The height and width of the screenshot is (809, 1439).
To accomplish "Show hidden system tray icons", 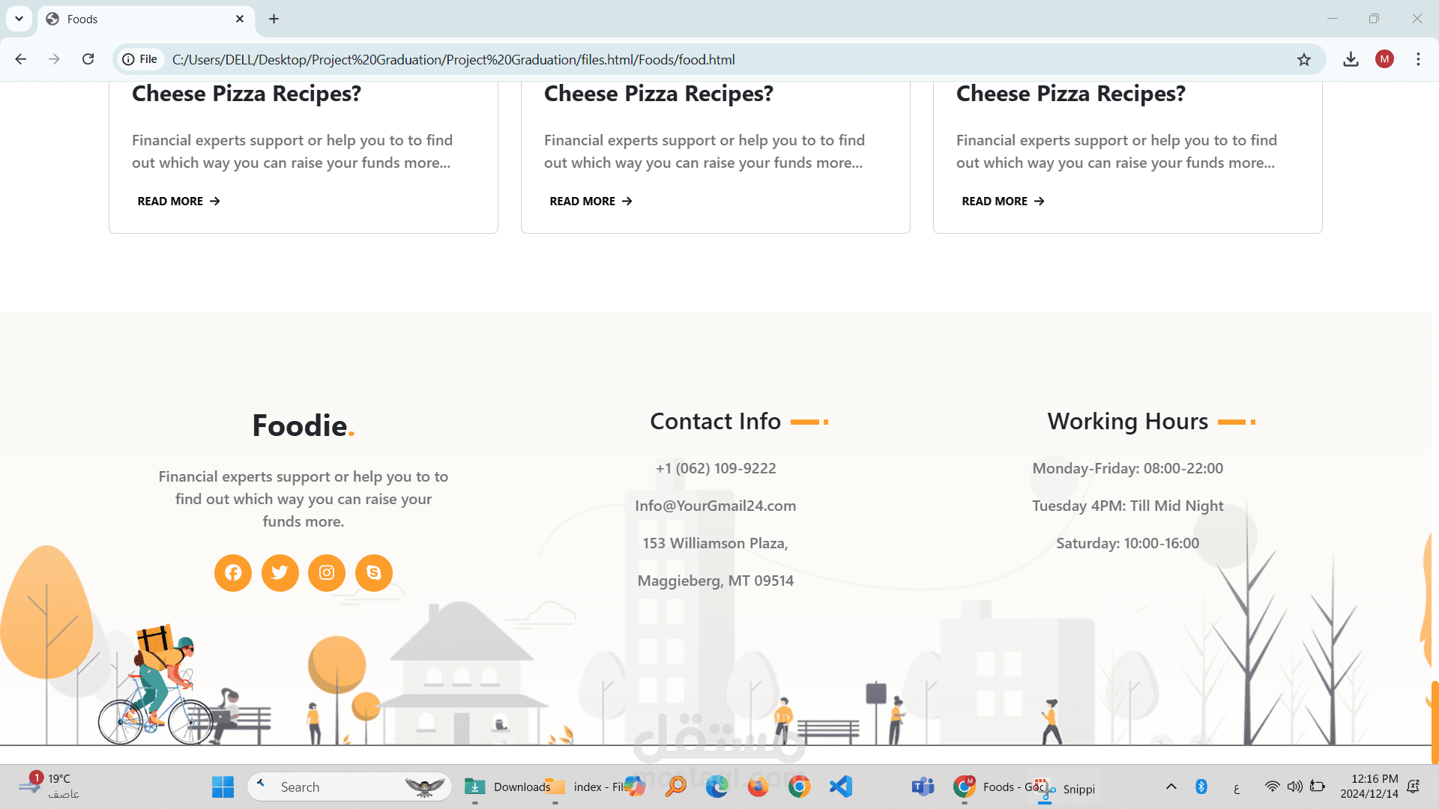I will click(1171, 787).
